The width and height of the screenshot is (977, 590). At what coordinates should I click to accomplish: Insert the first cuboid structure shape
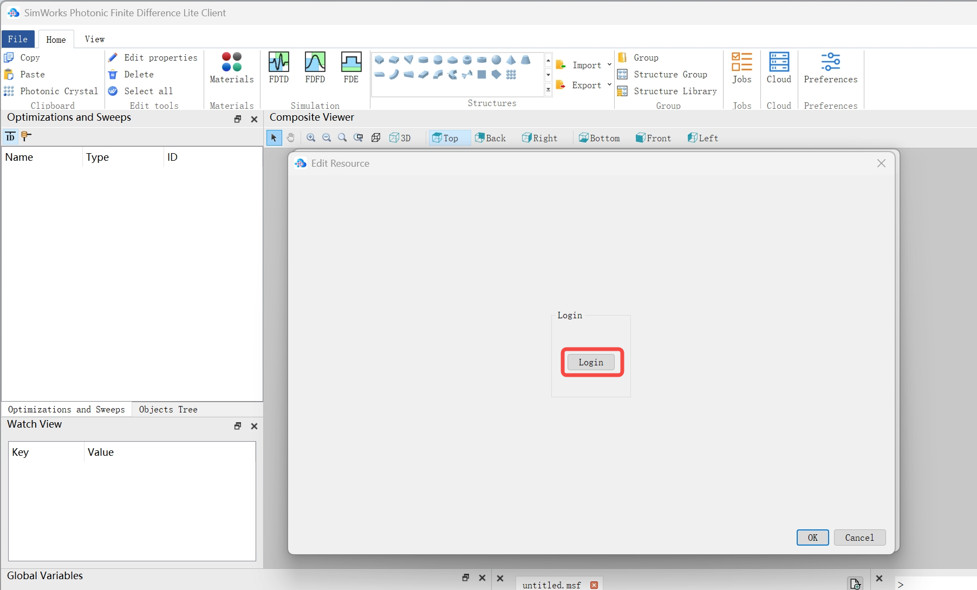click(x=379, y=60)
